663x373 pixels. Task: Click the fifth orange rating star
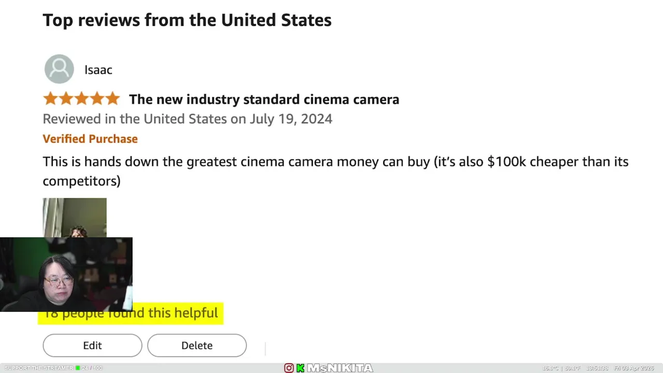pyautogui.click(x=112, y=99)
